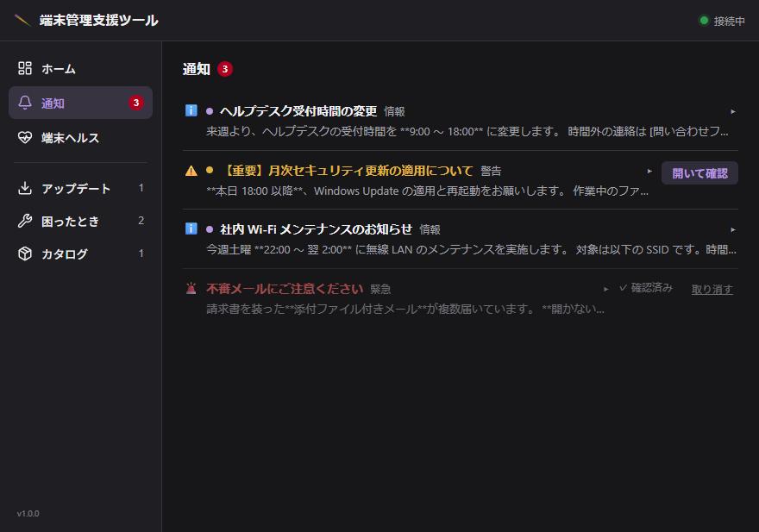Click the 情報 tag on ヘルプデスク notification
Image resolution: width=759 pixels, height=532 pixels.
(394, 112)
